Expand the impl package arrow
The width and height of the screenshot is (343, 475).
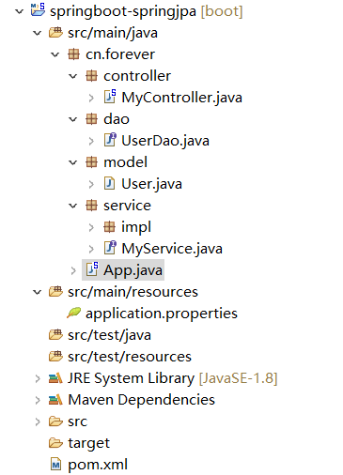91,227
